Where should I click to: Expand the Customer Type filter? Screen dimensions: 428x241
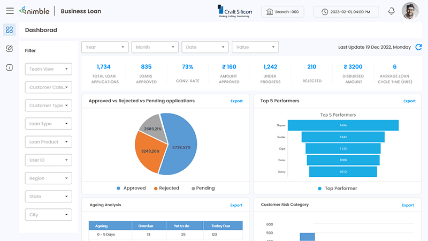49,106
